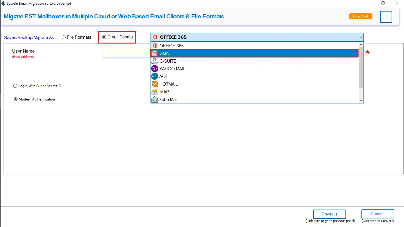Click the Zoho Mail envelope icon
The width and height of the screenshot is (404, 227).
coord(155,100)
